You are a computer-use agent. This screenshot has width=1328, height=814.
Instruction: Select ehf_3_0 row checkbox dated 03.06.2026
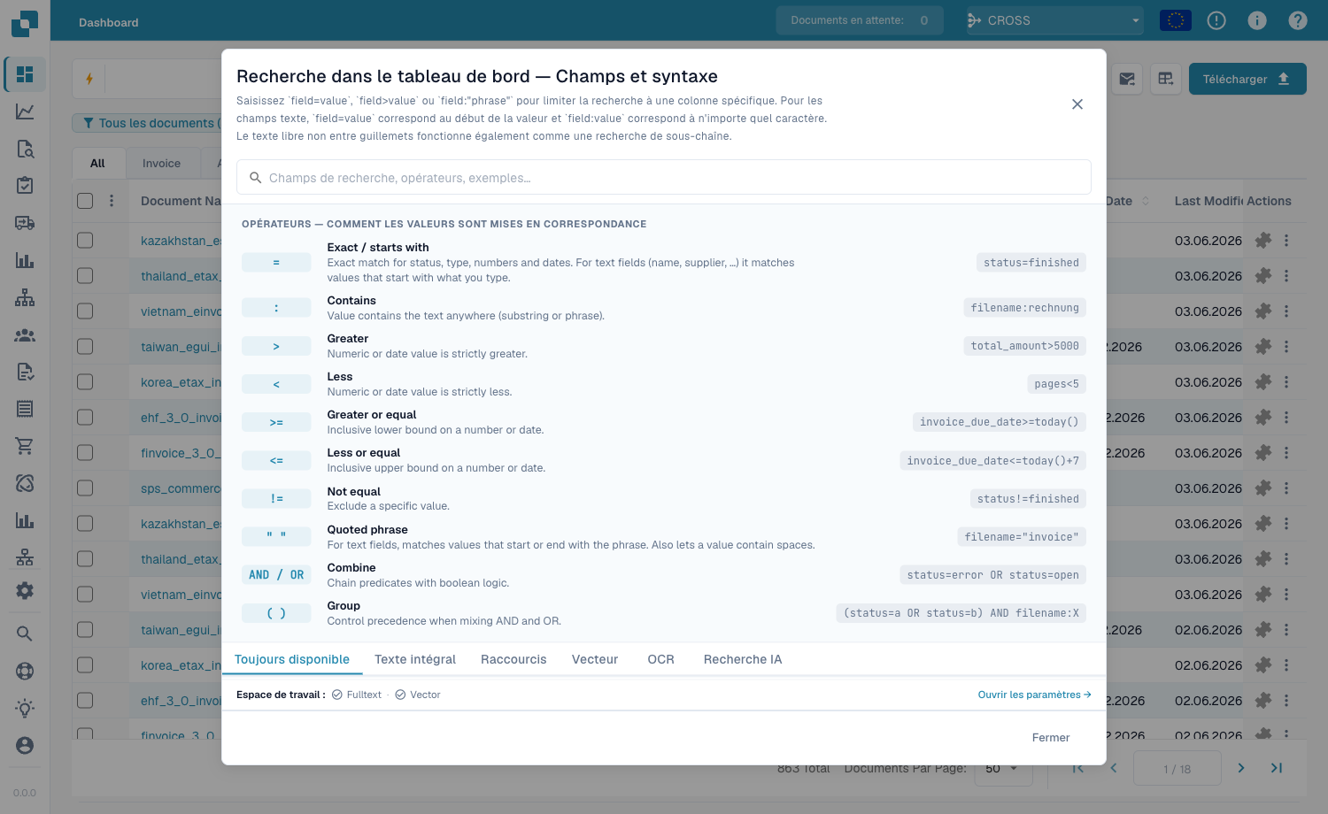(85, 417)
